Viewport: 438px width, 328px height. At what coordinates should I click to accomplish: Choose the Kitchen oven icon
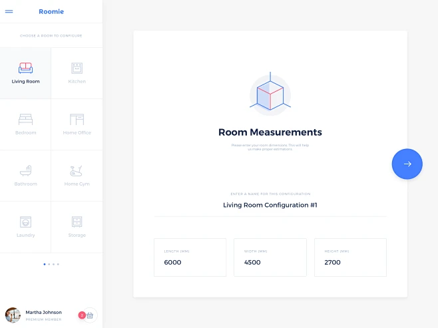(77, 68)
